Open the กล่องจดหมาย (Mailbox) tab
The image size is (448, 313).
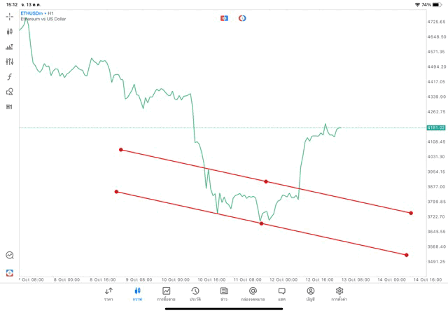point(253,293)
